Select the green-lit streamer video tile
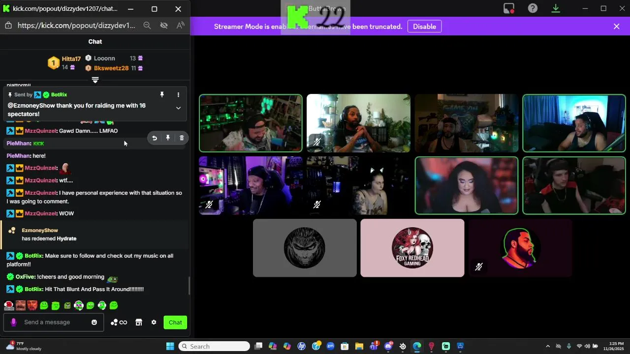Screen dimensions: 630x354 coord(251,123)
